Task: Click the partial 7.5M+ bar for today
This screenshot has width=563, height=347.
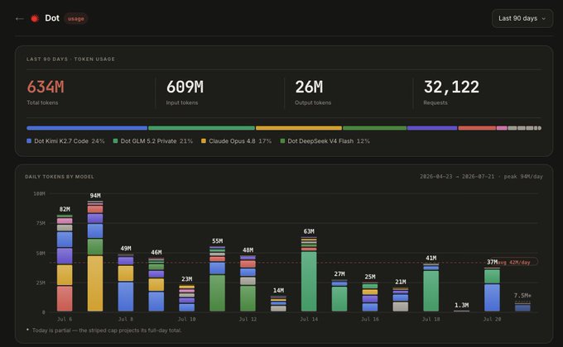Action: point(522,307)
